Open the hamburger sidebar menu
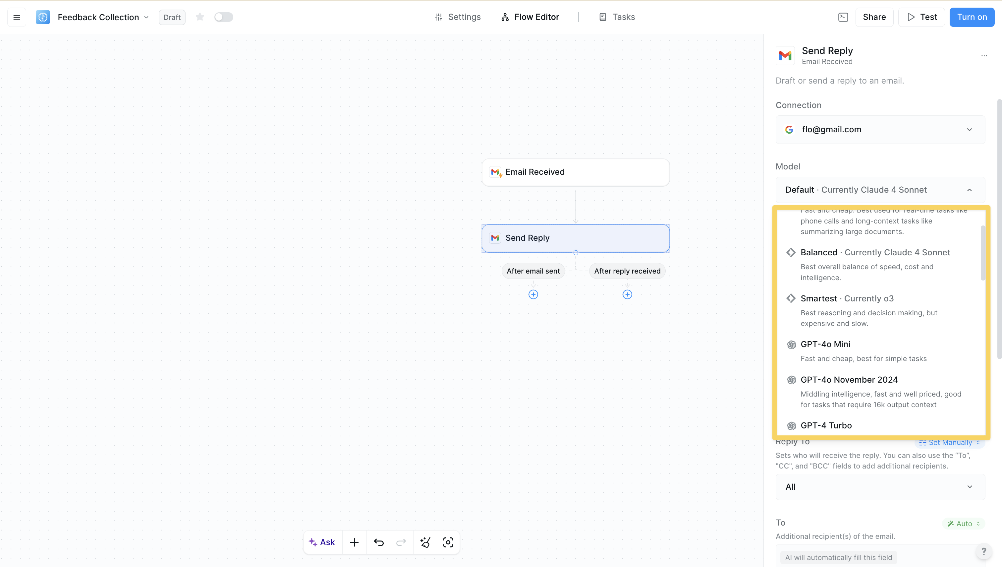 [16, 17]
